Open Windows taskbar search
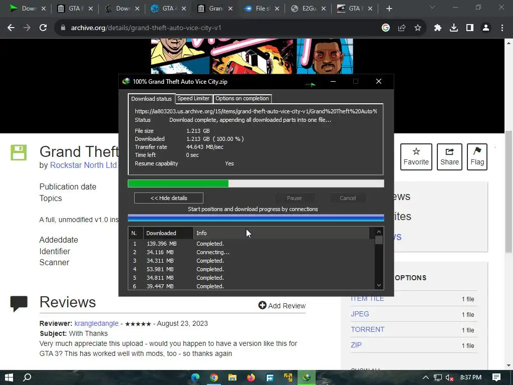The height and width of the screenshot is (385, 513). (x=28, y=377)
